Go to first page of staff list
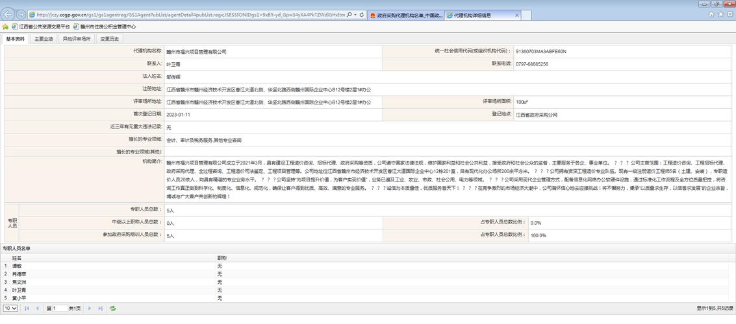Image resolution: width=736 pixels, height=324 pixels. point(27,308)
